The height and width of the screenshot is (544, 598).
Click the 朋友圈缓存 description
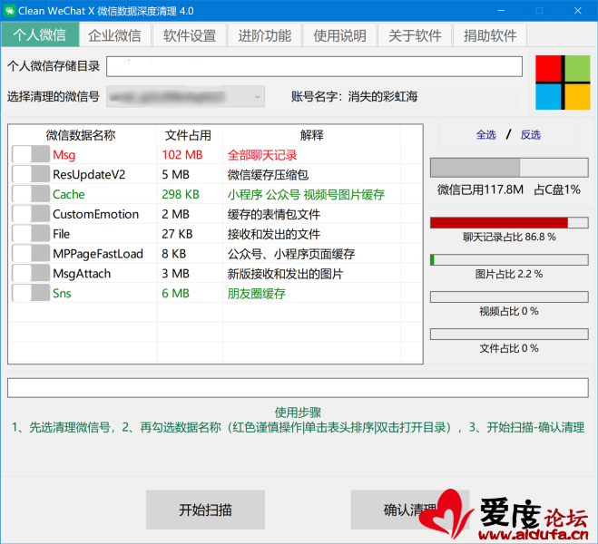pyautogui.click(x=257, y=294)
